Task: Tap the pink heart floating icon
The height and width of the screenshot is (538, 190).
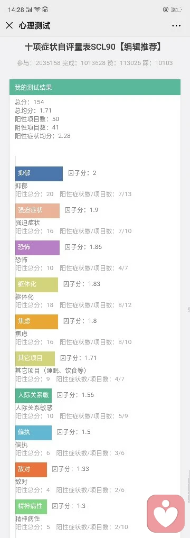Action: (x=166, y=514)
